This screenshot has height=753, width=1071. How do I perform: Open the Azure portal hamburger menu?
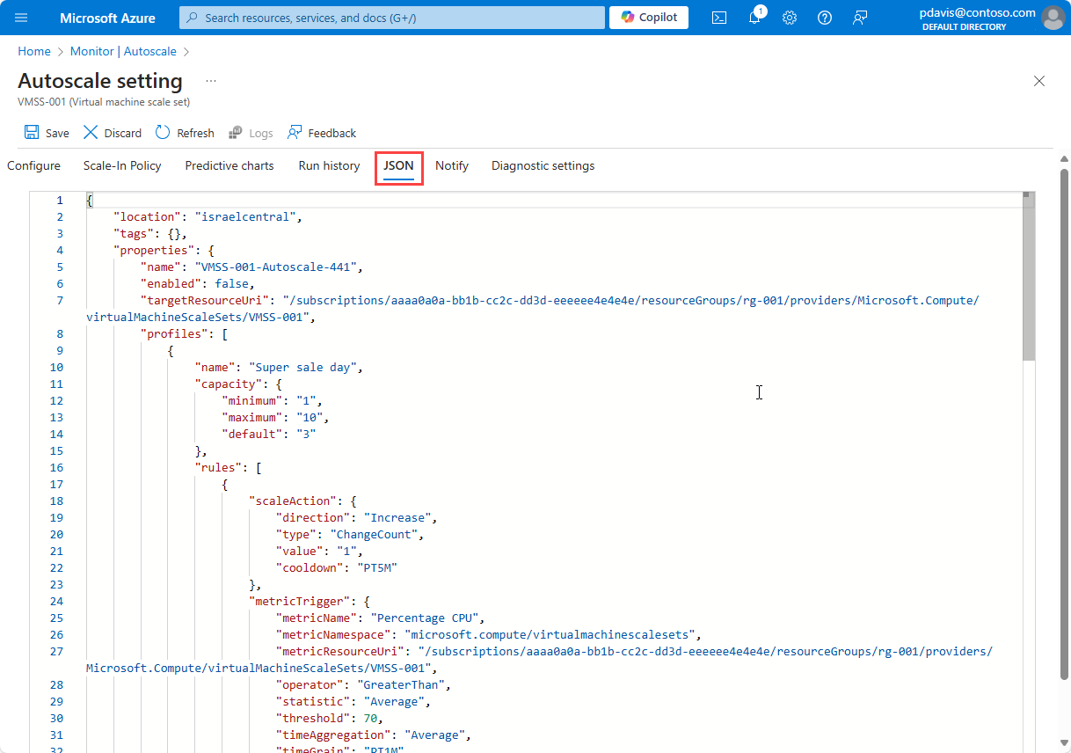(22, 18)
